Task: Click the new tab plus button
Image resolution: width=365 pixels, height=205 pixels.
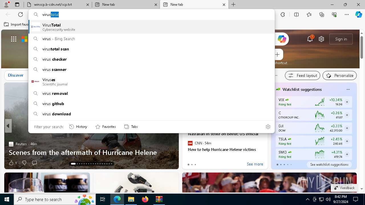Action: [x=233, y=5]
